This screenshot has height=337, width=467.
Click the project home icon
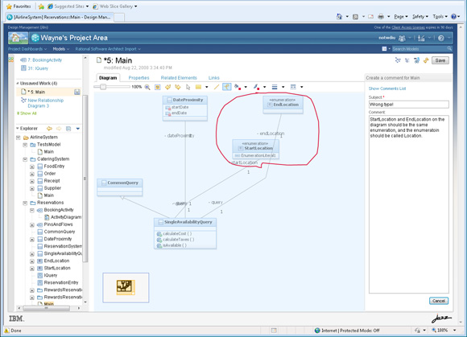[19, 38]
